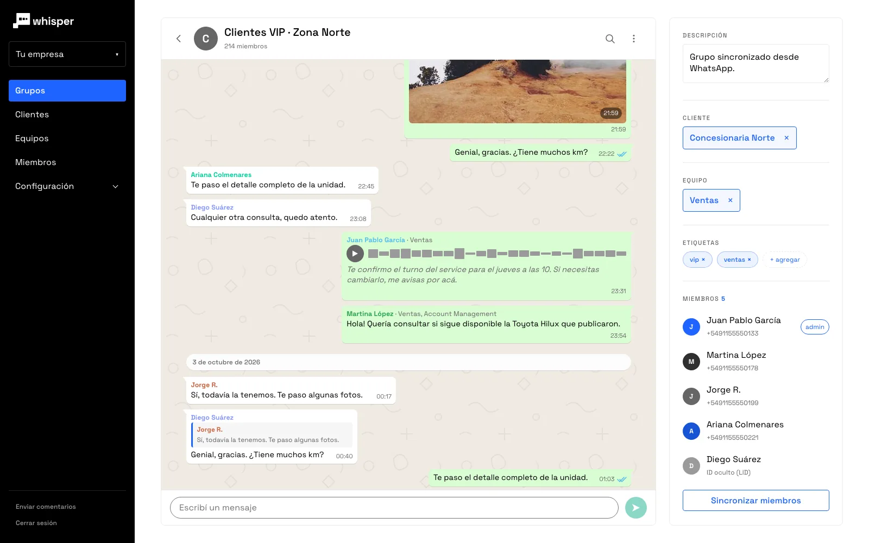Image resolution: width=869 pixels, height=543 pixels.
Task: Play Juan Pablo García's voice message
Action: click(x=355, y=254)
